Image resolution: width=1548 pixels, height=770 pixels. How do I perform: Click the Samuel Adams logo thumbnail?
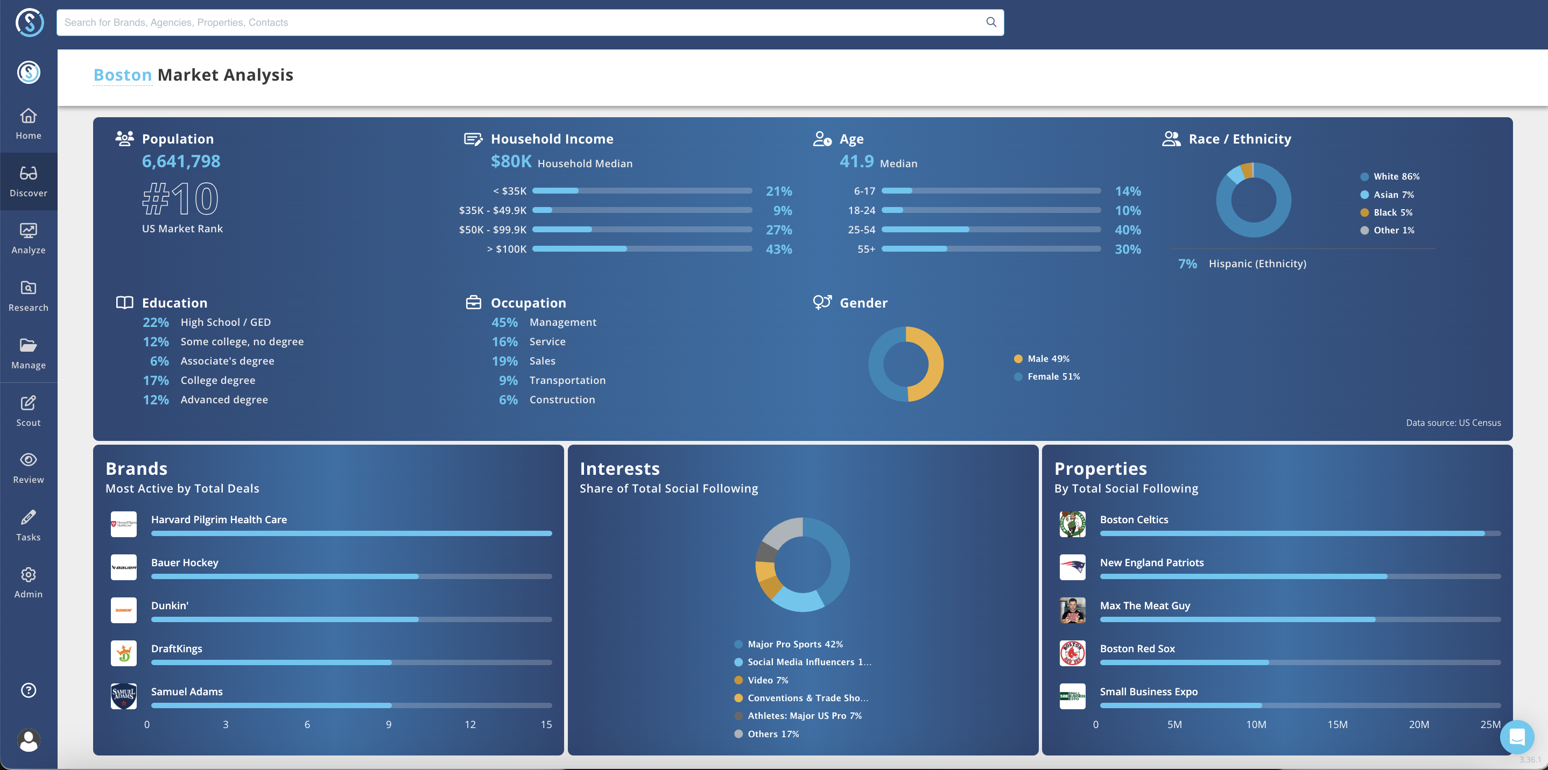click(124, 696)
